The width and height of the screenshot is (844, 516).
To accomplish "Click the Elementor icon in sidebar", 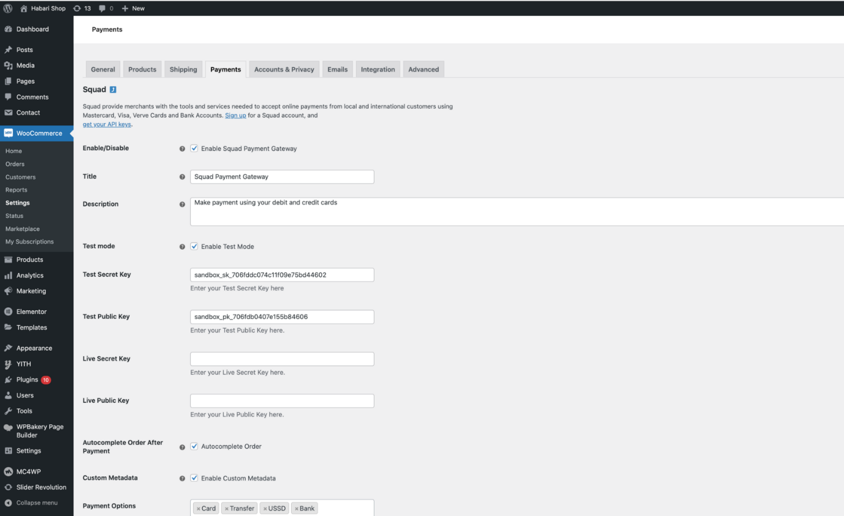I will coord(8,312).
